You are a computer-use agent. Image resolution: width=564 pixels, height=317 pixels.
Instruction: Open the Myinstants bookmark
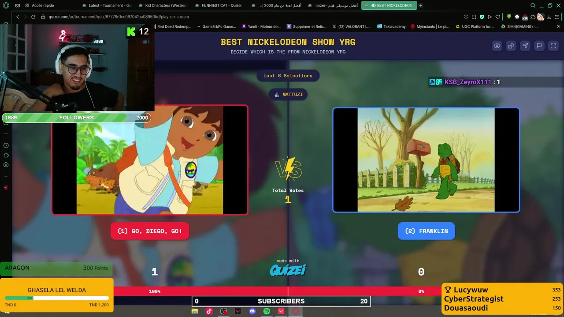430,26
